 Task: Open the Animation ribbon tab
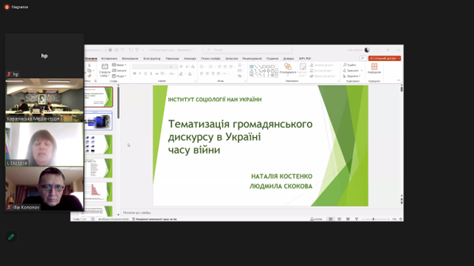[x=190, y=58]
